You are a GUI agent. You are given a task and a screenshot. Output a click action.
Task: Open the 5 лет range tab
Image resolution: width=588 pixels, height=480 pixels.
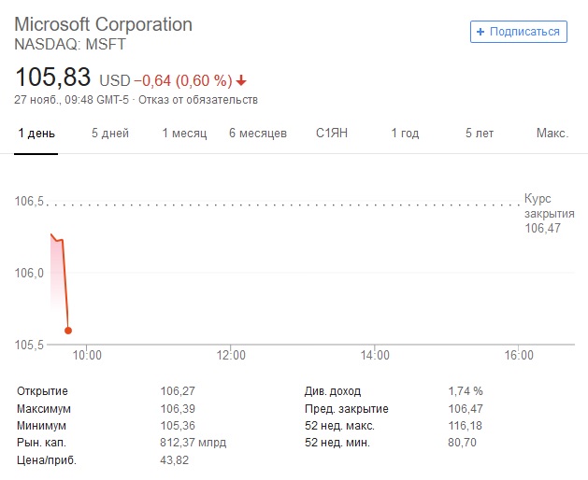tap(480, 133)
